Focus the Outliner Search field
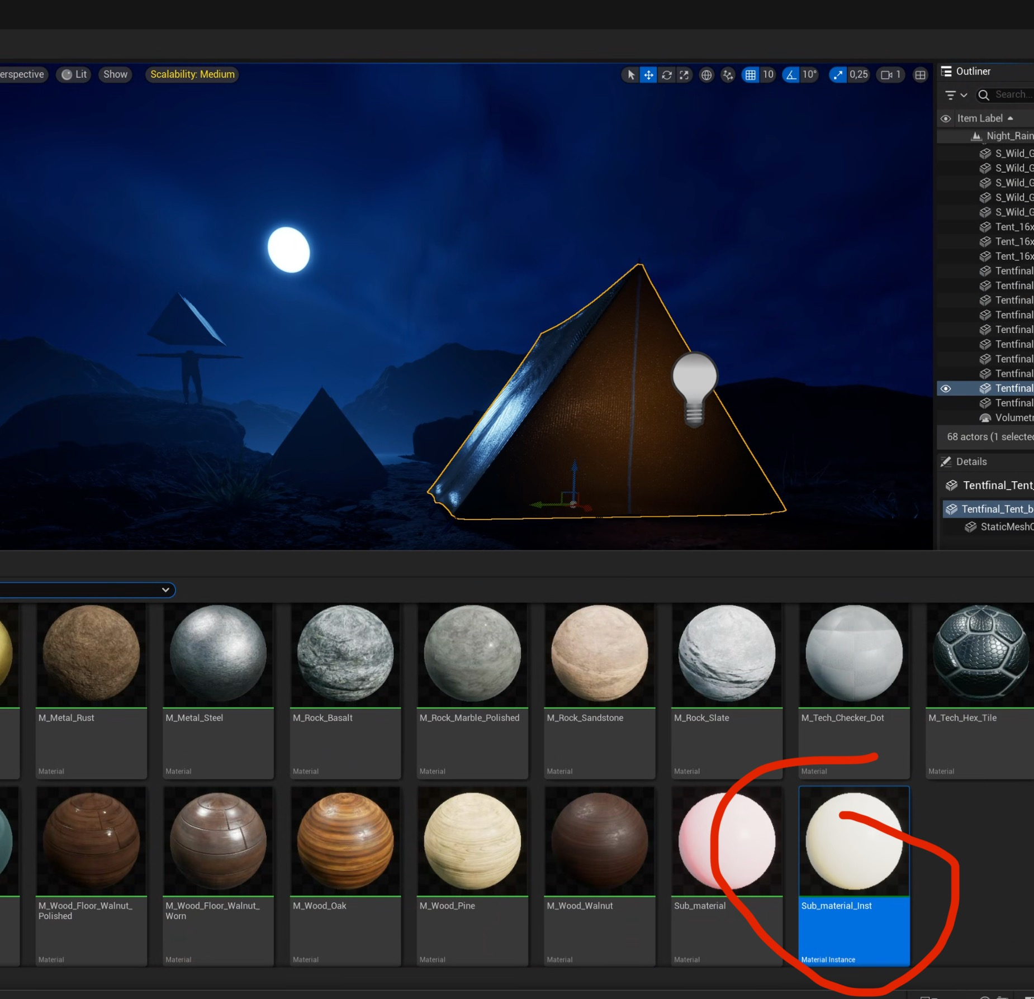The image size is (1034, 999). click(1005, 95)
